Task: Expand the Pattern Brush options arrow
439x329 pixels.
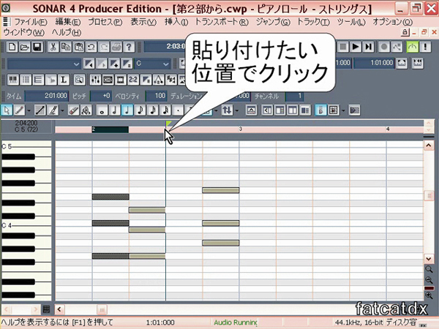Action: [x=62, y=110]
